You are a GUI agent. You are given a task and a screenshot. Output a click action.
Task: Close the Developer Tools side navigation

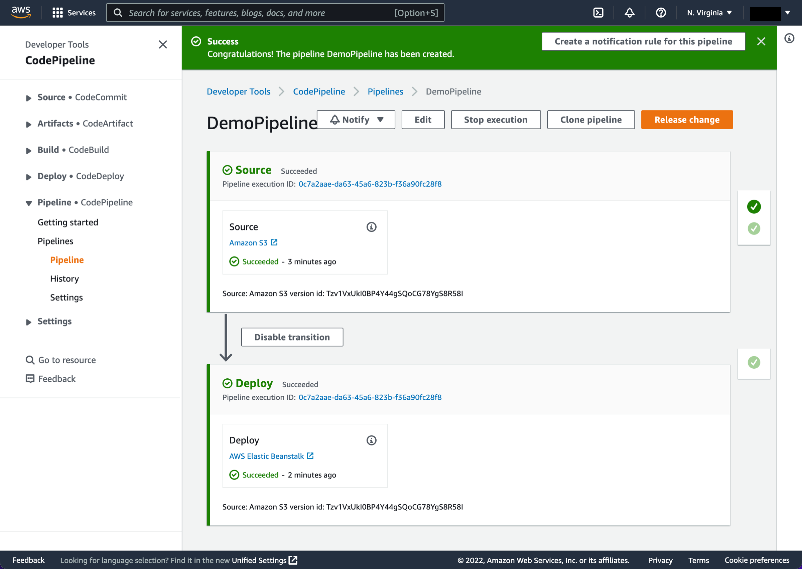click(x=163, y=44)
